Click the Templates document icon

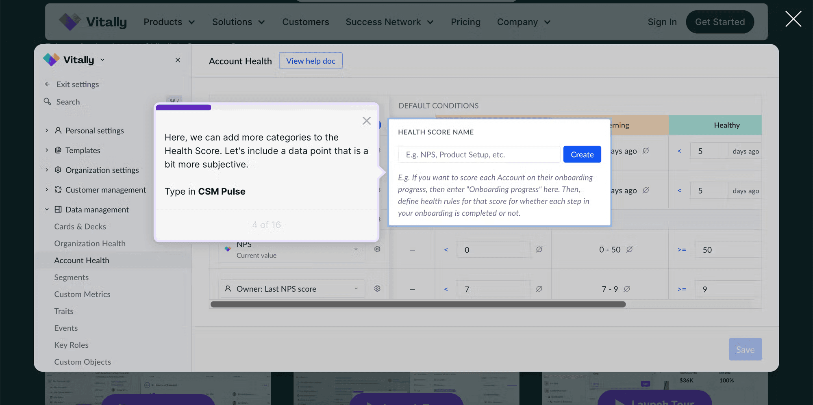pos(58,150)
